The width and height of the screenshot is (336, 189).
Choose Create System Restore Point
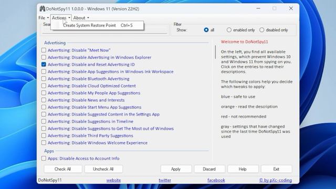point(97,25)
